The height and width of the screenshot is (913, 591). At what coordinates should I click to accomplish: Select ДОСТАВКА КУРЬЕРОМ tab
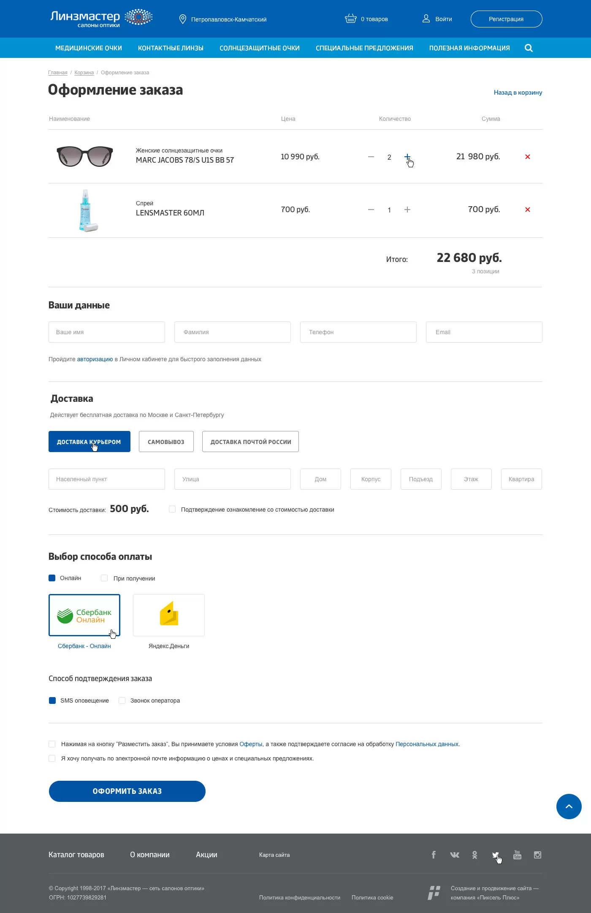coord(89,442)
